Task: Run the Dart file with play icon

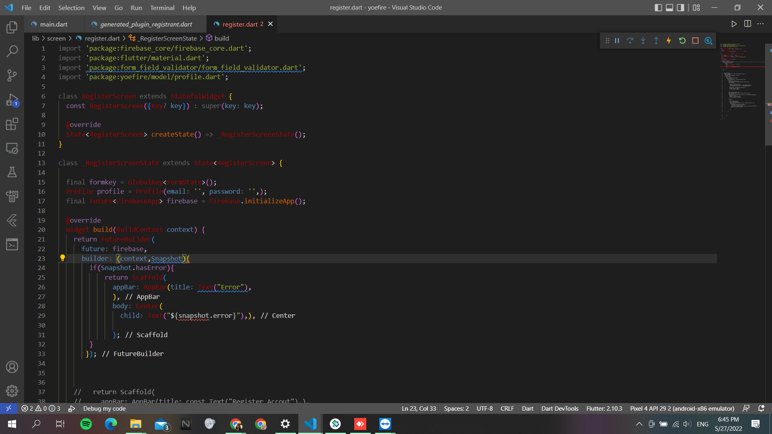Action: click(x=734, y=24)
